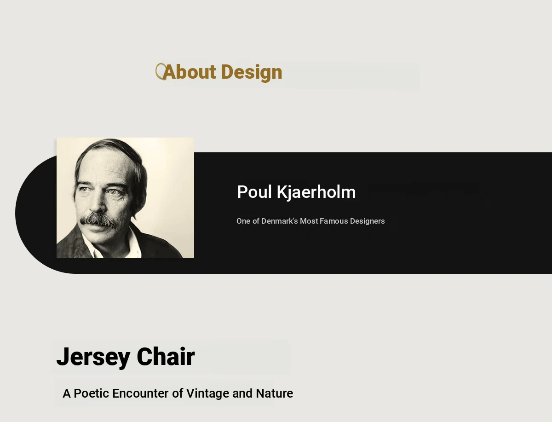Image resolution: width=552 pixels, height=422 pixels.
Task: Select the Poul Kjaerholm designer name
Action: (x=296, y=192)
